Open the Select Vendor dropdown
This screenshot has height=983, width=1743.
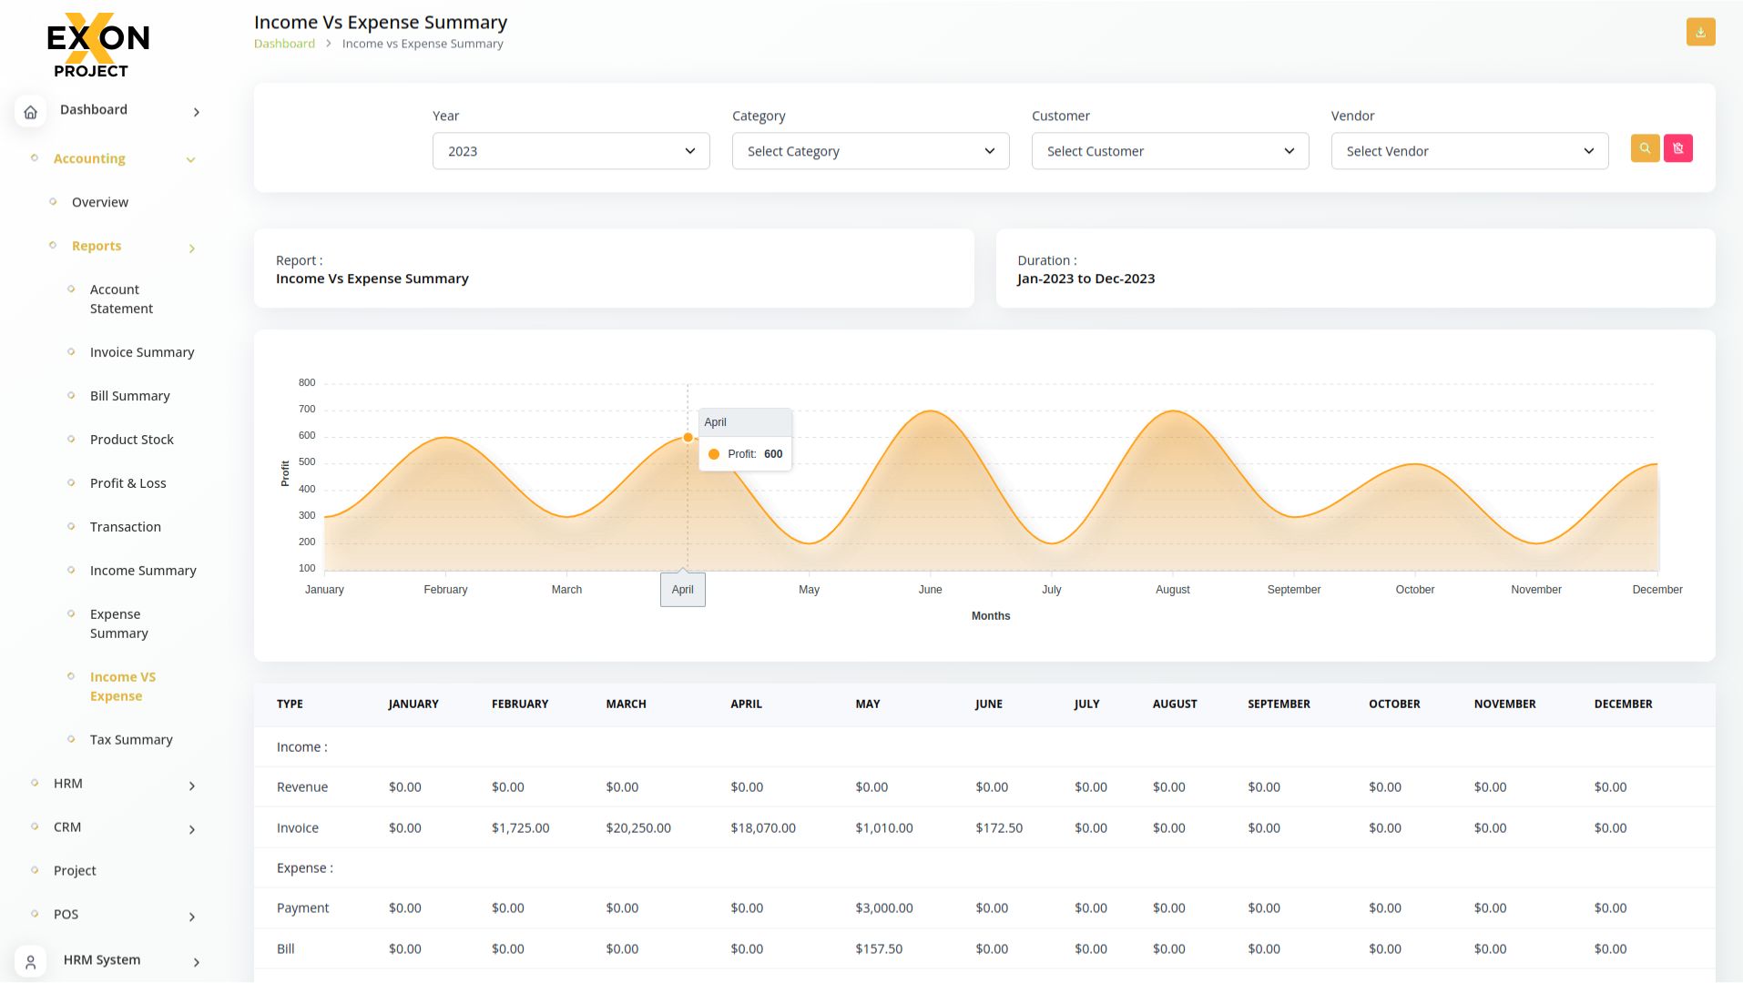[1469, 151]
